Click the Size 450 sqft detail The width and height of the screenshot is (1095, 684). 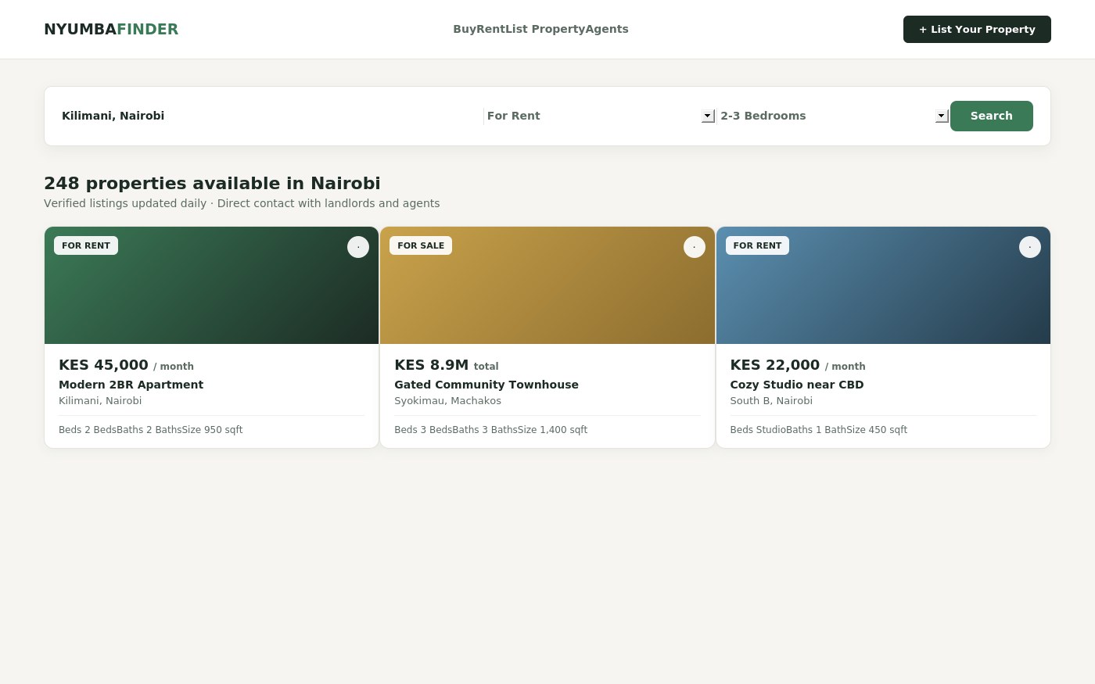[x=878, y=430]
